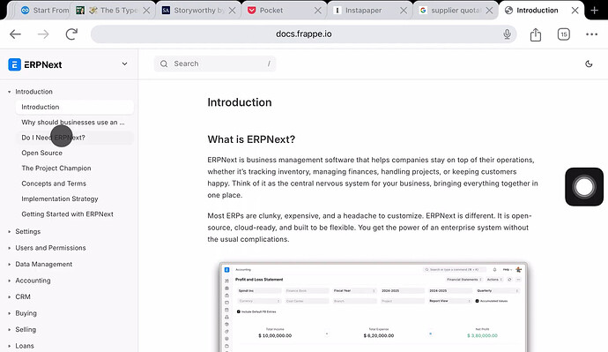Viewport: 608px width, 352px height.
Task: Click the magnifier icon in search box
Action: [164, 64]
